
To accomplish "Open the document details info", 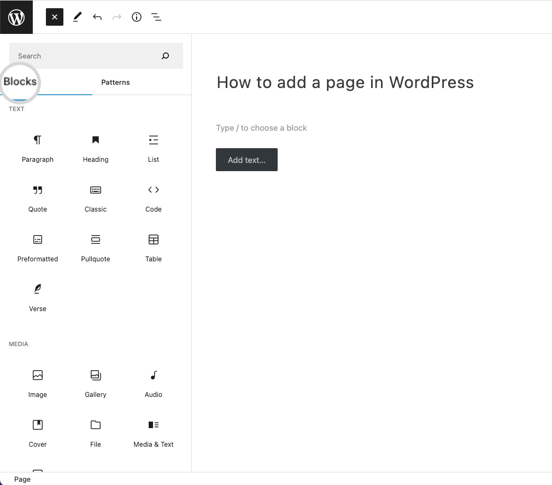I will tap(137, 17).
